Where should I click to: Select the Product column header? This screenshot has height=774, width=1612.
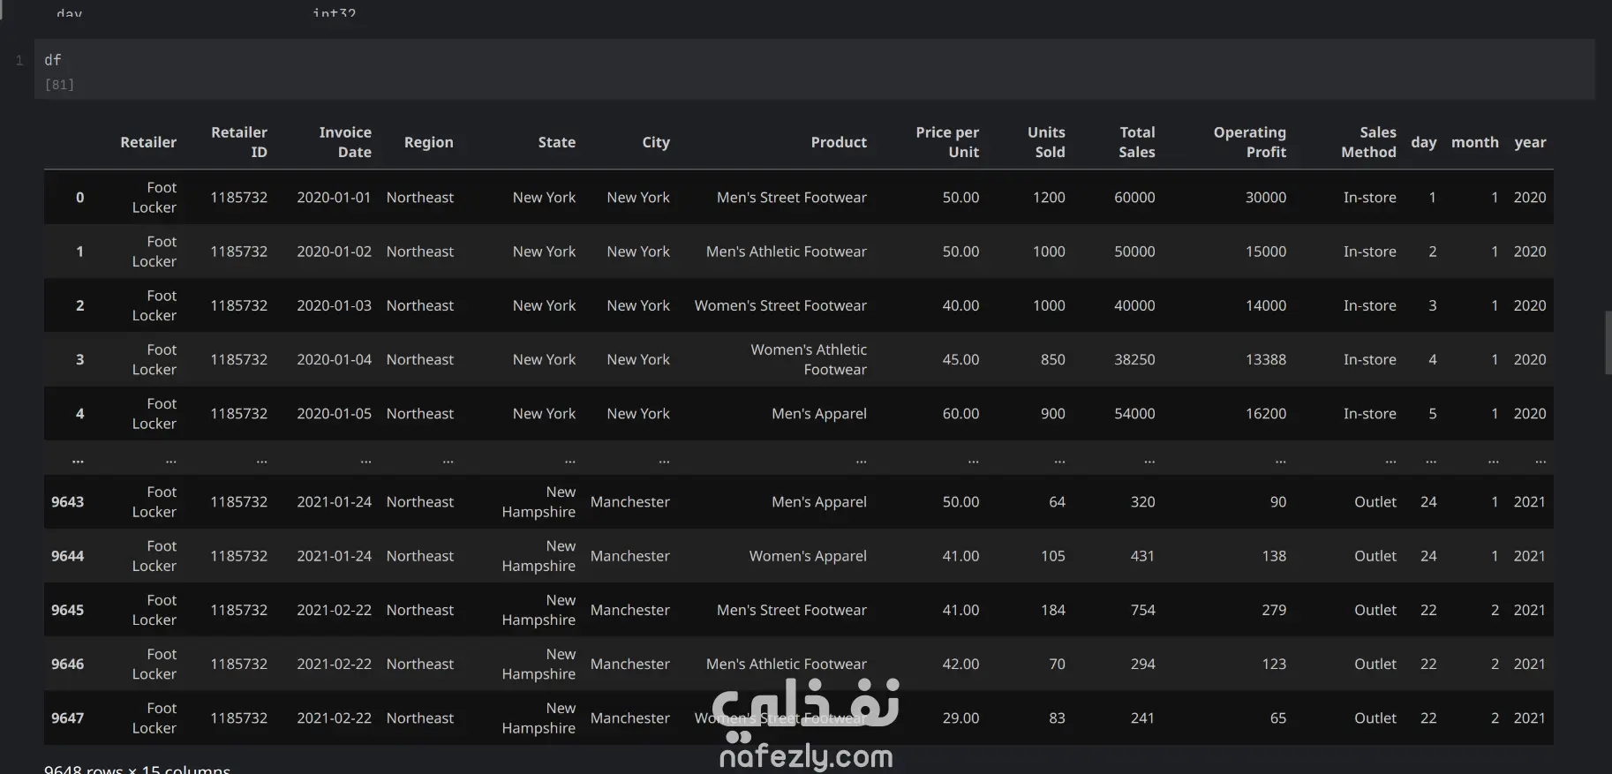[839, 142]
